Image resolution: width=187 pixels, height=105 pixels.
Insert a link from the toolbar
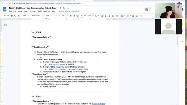pyautogui.click(x=89, y=16)
